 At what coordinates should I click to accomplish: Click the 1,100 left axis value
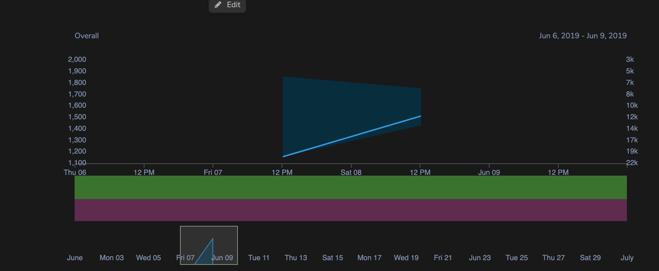point(77,163)
